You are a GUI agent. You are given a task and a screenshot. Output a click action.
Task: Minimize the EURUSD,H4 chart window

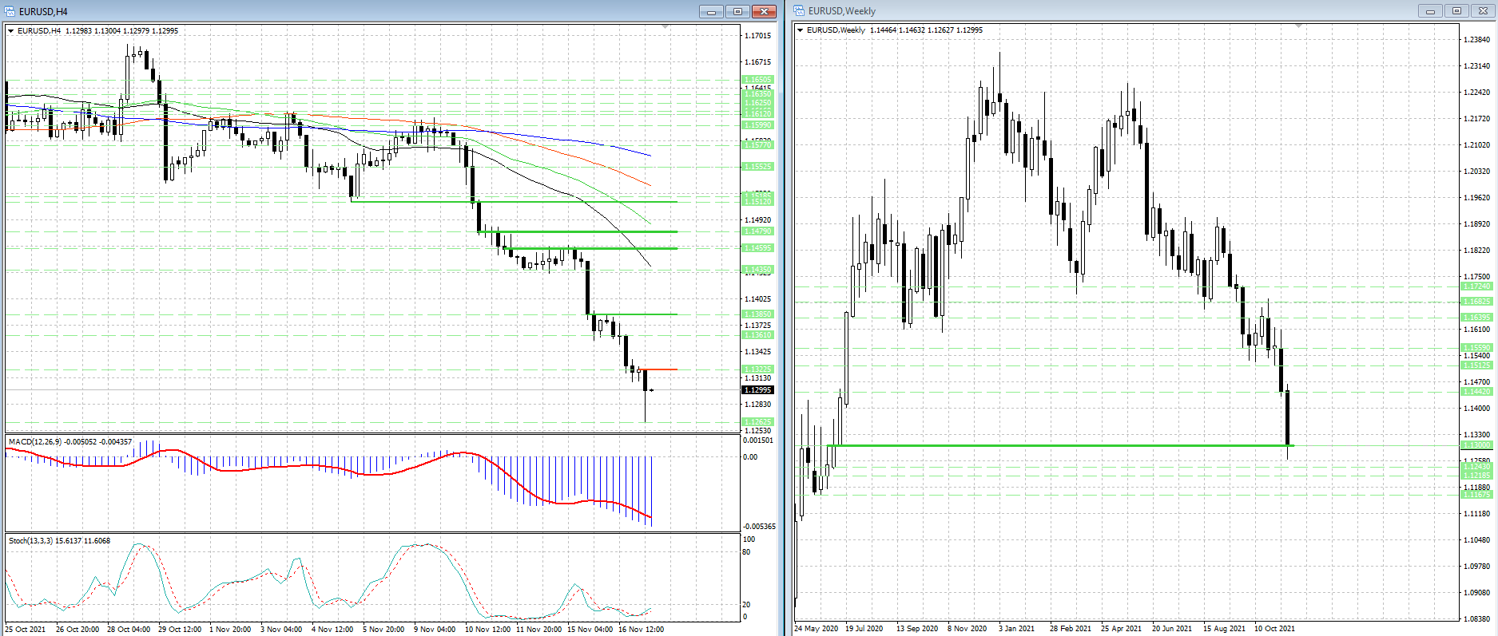(711, 11)
